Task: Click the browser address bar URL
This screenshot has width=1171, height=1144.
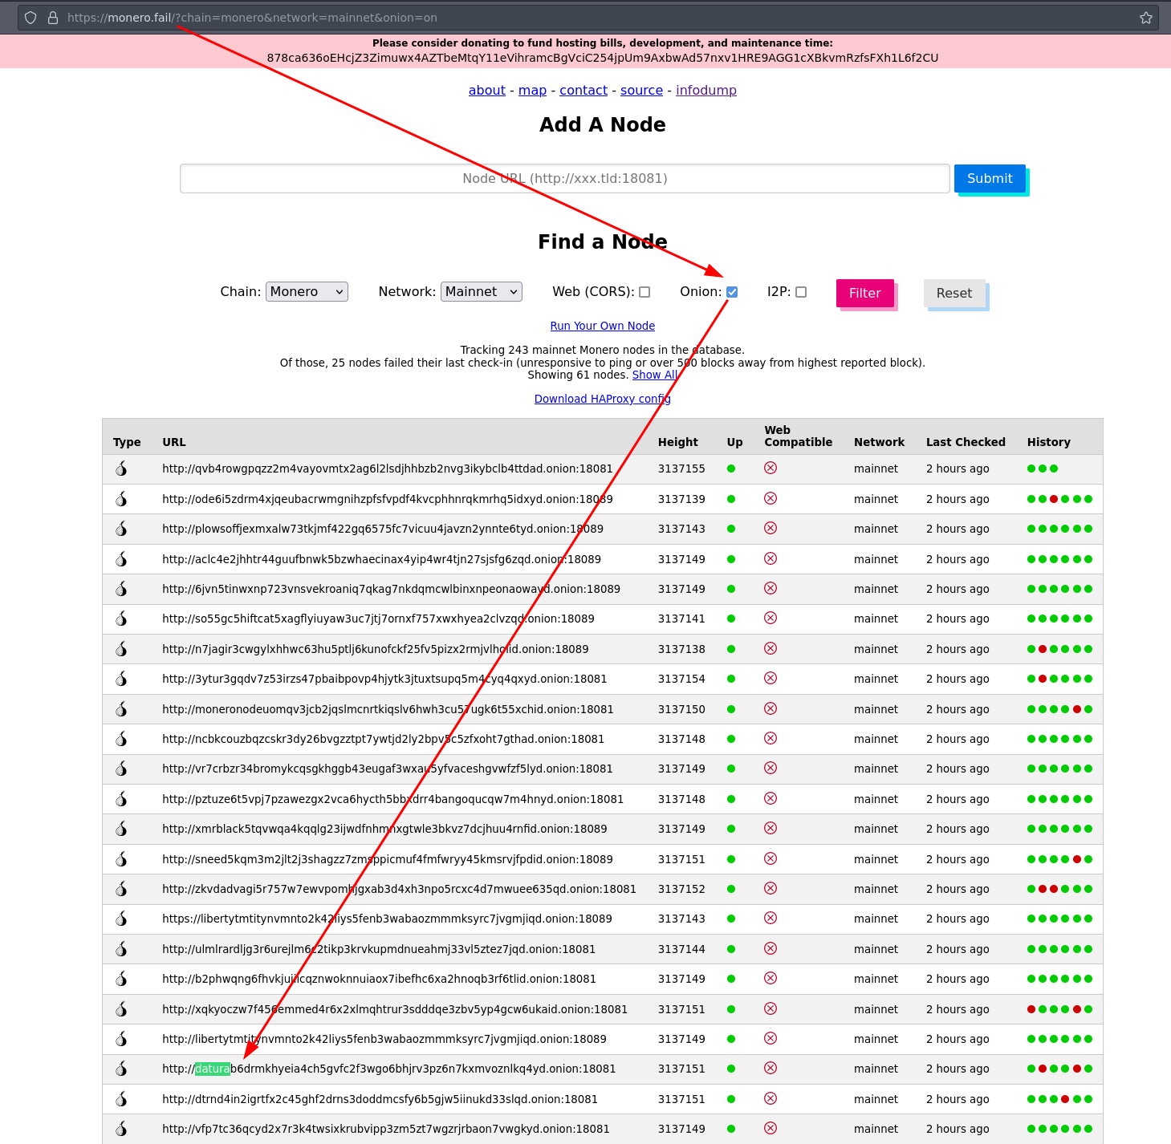Action: [252, 18]
